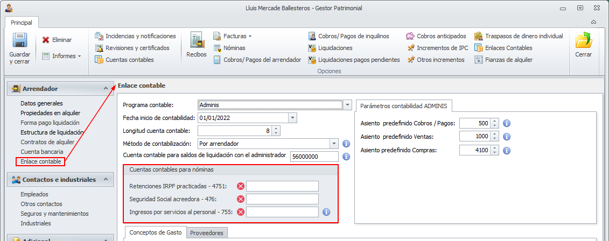Screen dimensions: 609x241
Task: Click info icon beside 56000000 field
Action: [x=346, y=157]
